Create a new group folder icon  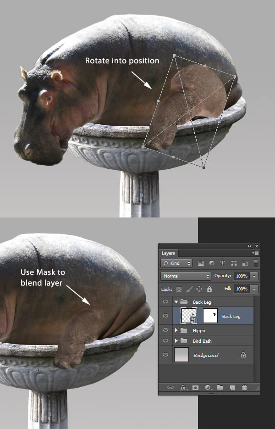(220, 387)
